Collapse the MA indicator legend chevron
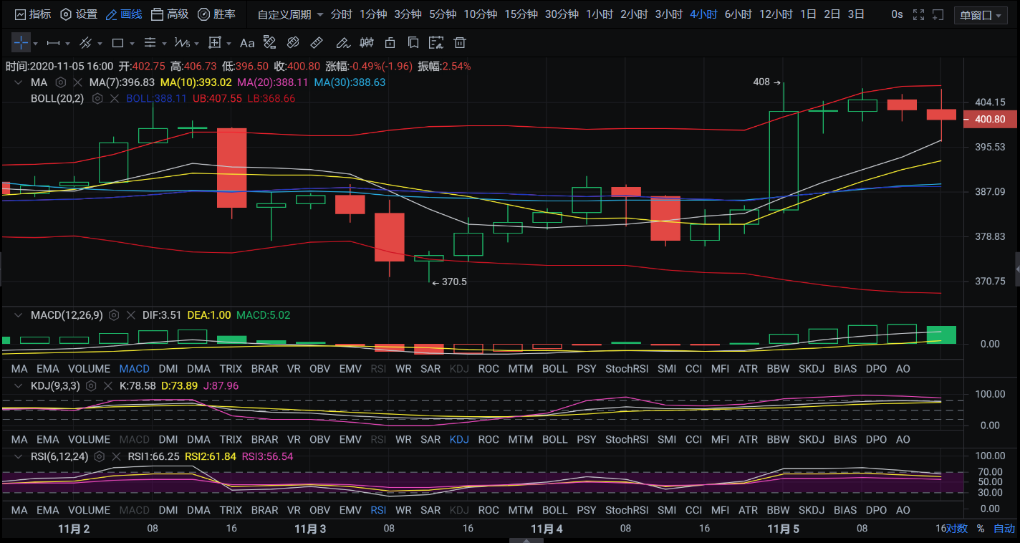1020x543 pixels. 17,82
